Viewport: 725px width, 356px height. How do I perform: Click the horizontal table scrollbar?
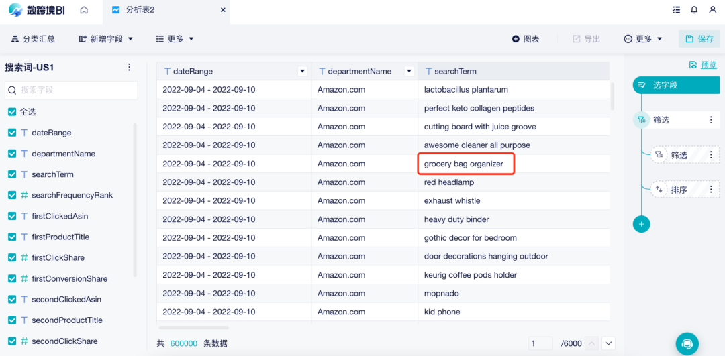[194, 327]
